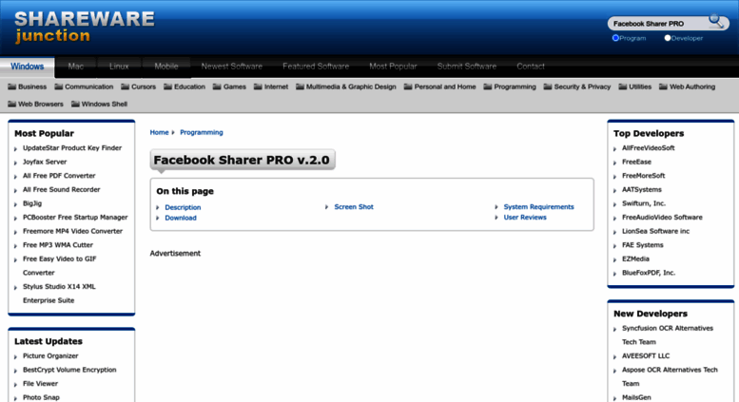Open FreeAudioVideo Software developer link
This screenshot has width=739, height=402.
pyautogui.click(x=662, y=218)
